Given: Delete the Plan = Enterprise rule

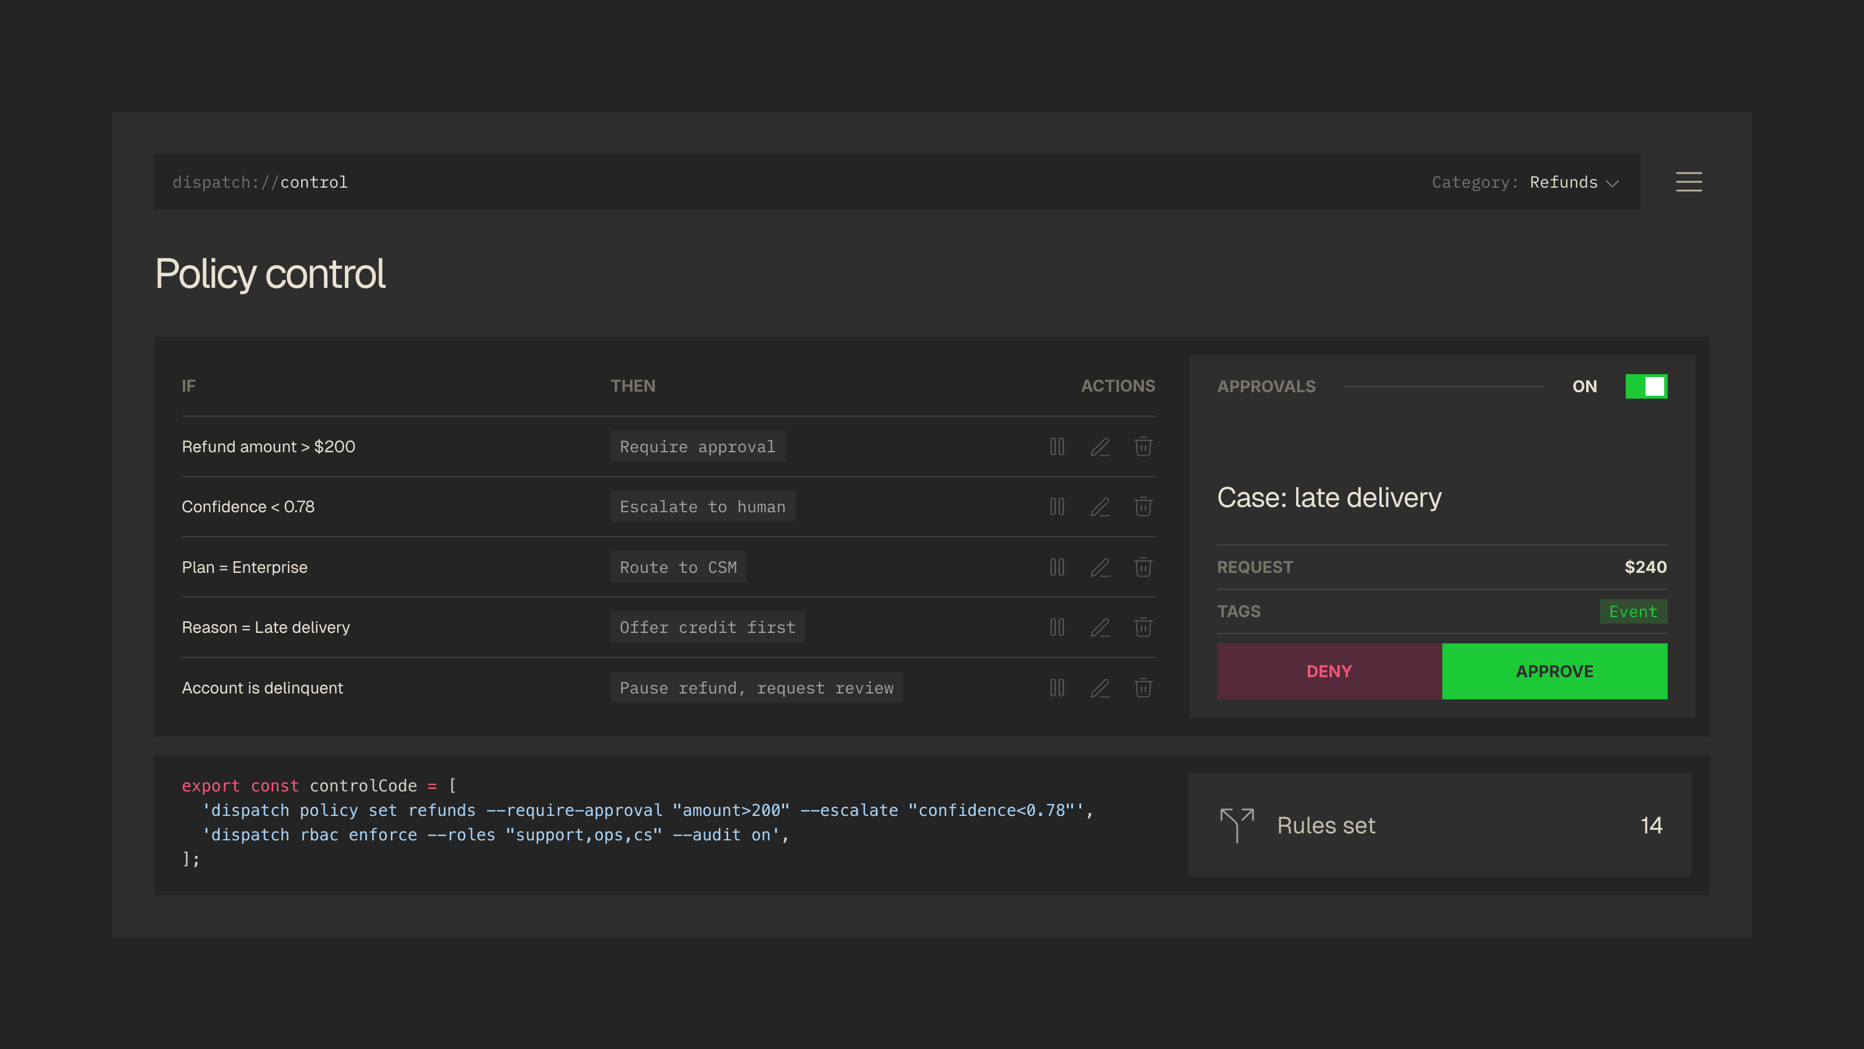Looking at the screenshot, I should (1142, 567).
